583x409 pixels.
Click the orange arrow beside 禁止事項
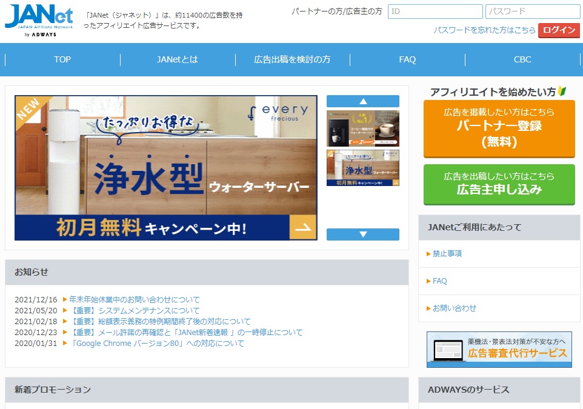[428, 254]
